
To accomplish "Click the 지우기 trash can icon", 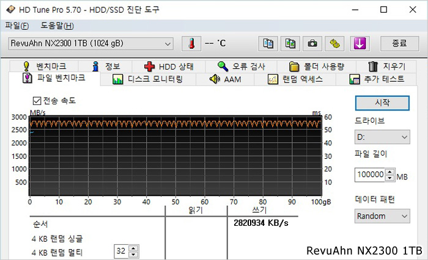I will point(373,67).
